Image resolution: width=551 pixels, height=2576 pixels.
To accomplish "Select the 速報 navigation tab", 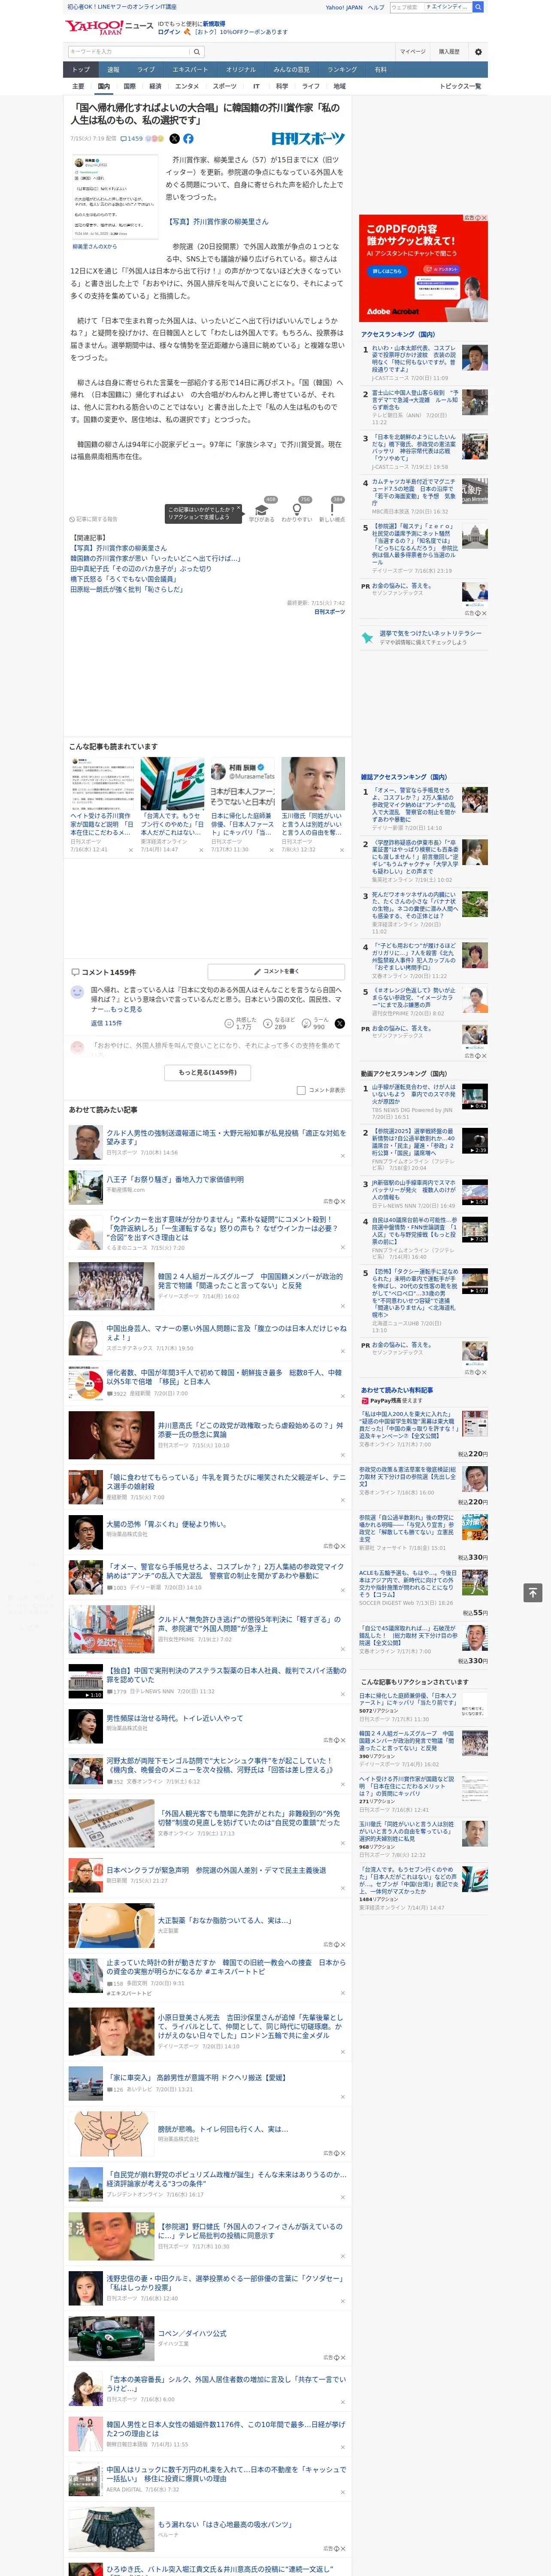I will (113, 70).
